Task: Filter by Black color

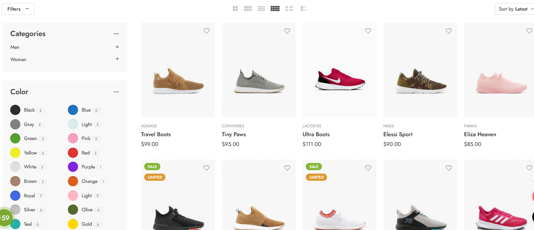Action: pos(16,110)
